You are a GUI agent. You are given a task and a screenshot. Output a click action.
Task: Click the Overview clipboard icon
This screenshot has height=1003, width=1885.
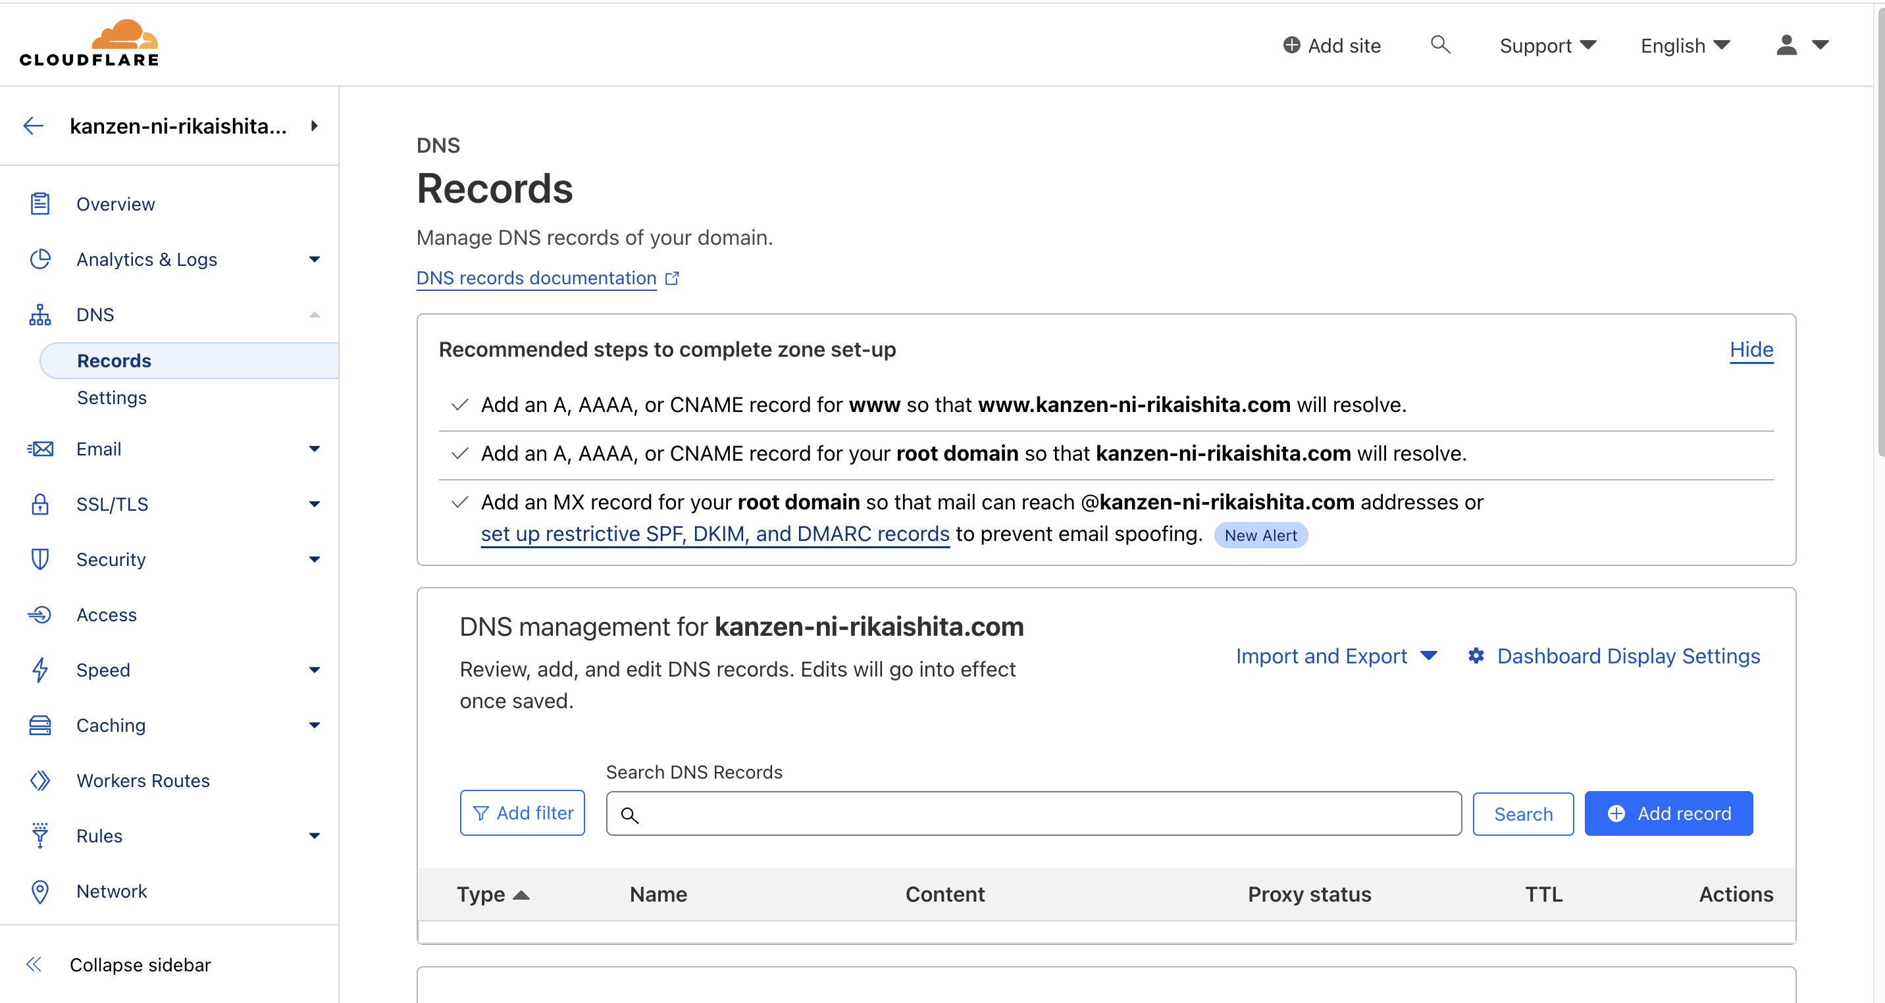pos(40,204)
